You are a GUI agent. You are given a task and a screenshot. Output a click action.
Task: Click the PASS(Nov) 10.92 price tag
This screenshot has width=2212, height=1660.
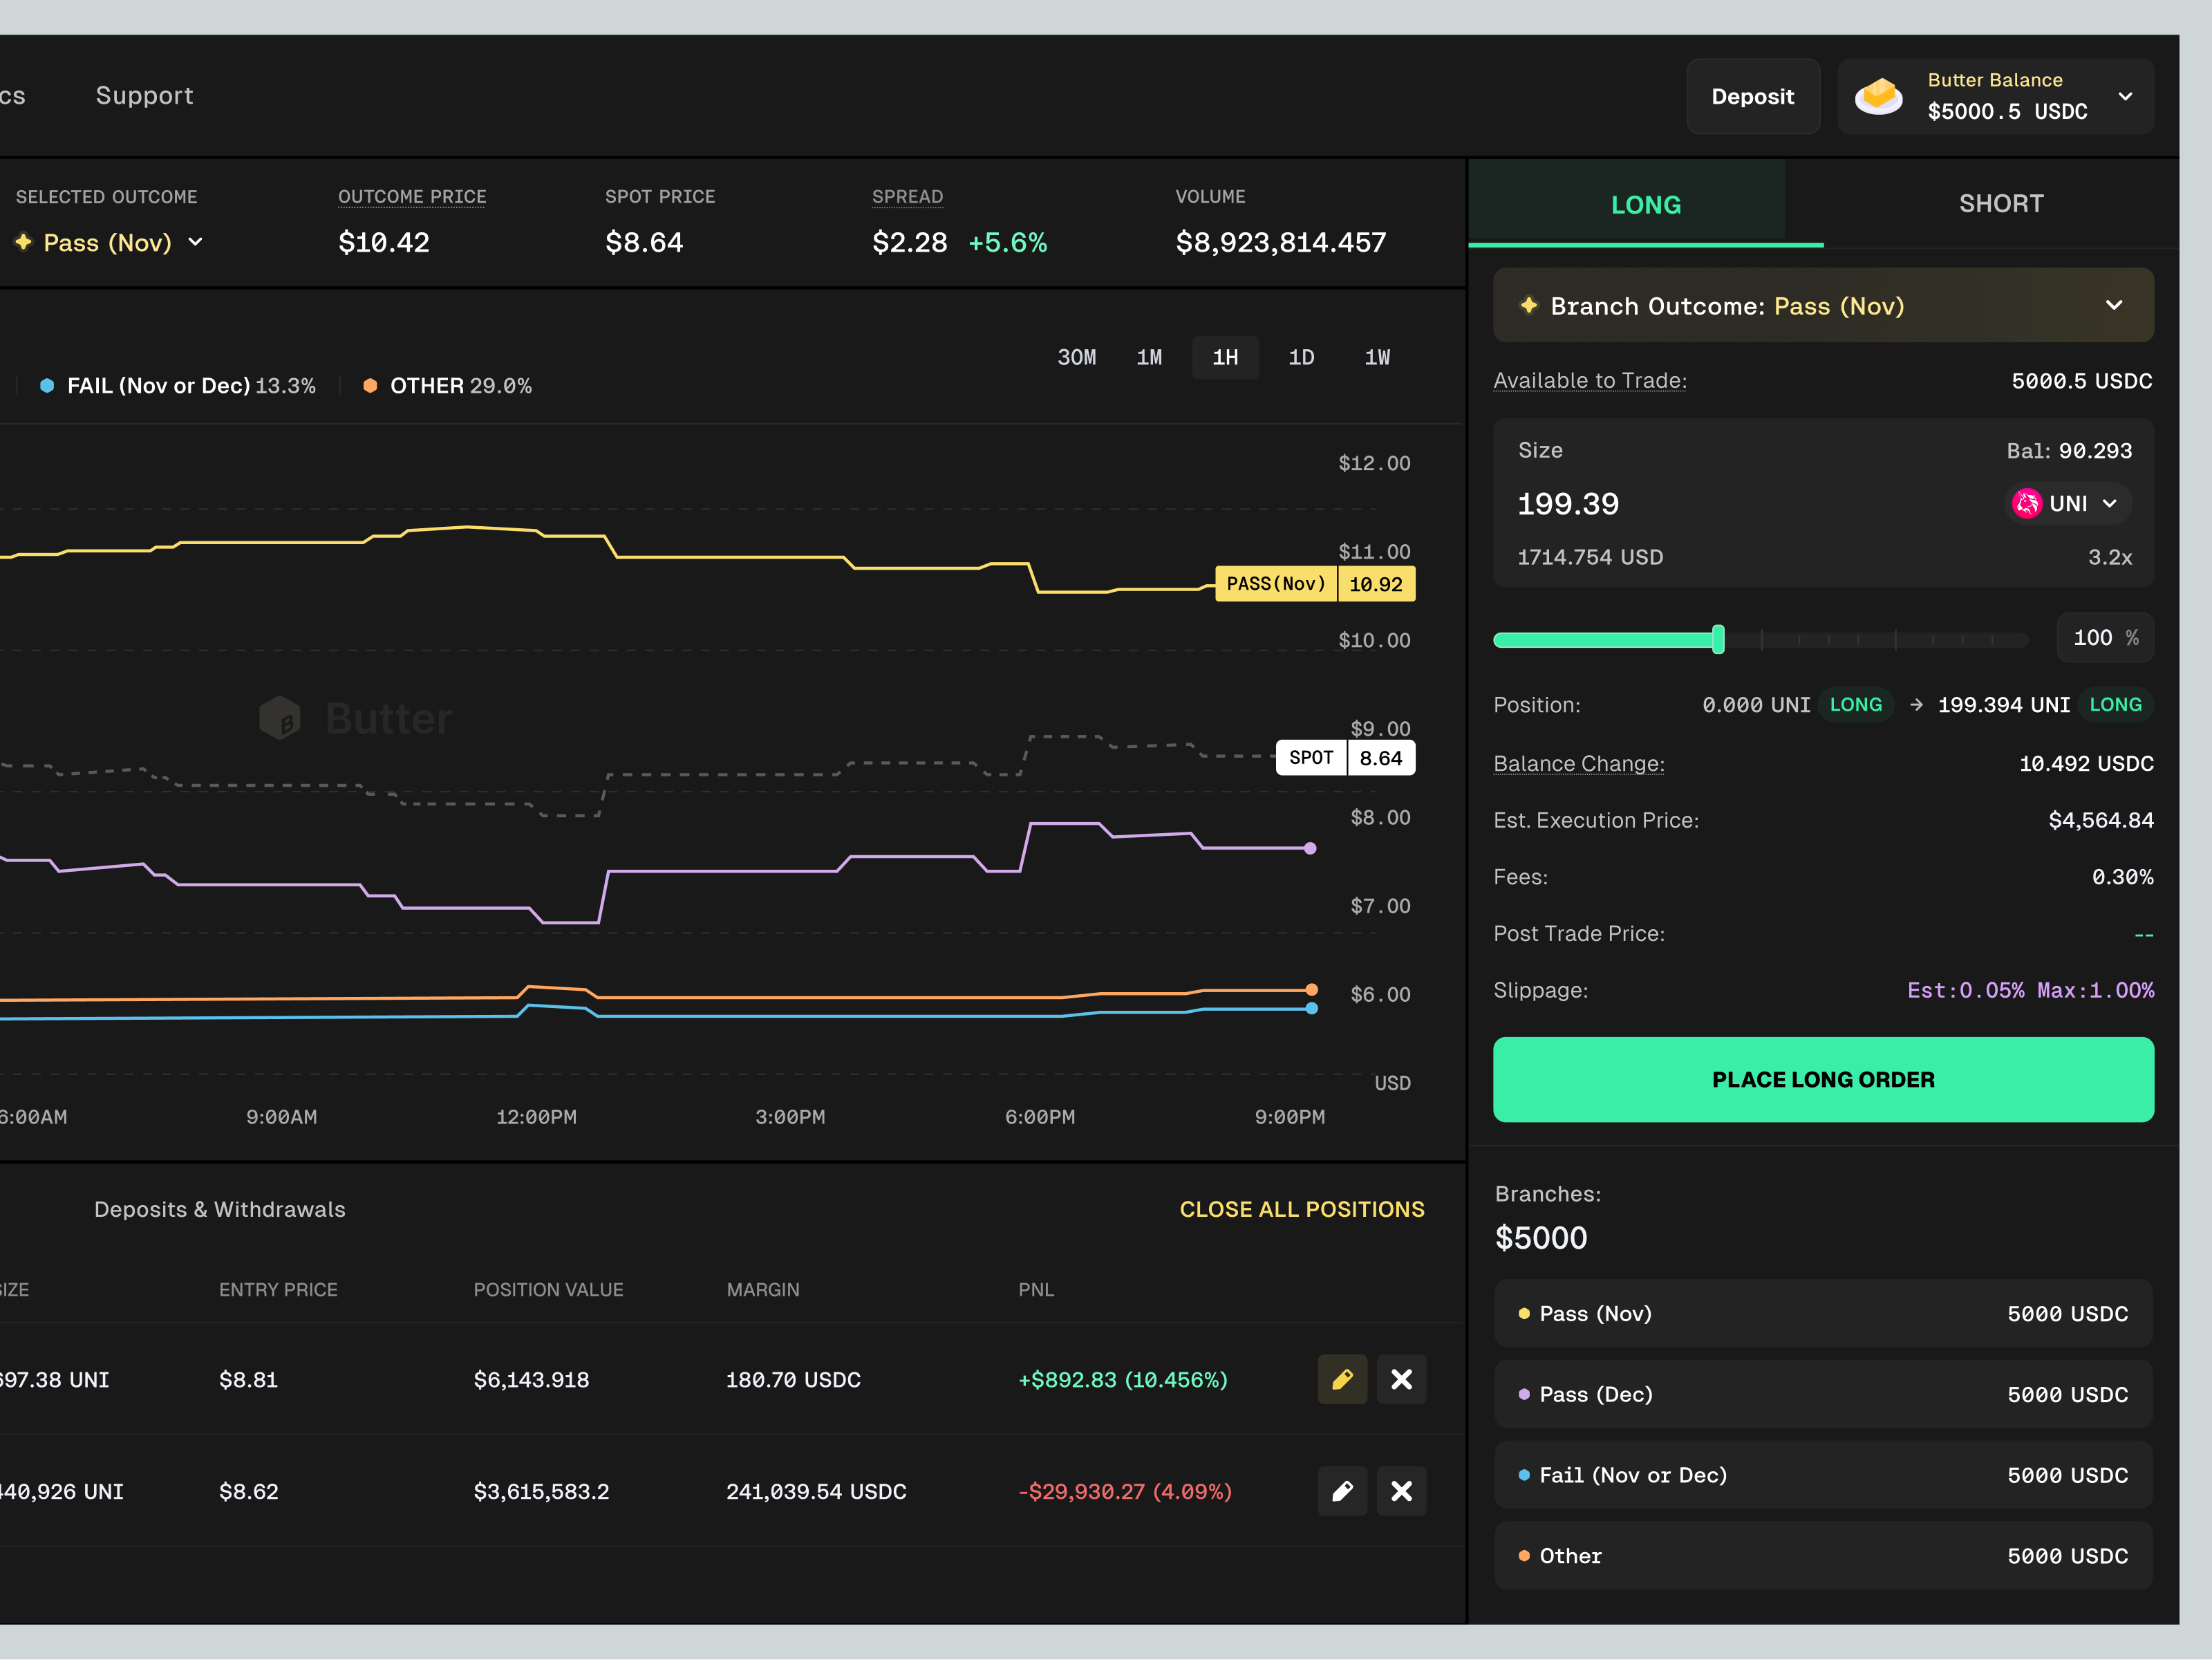point(1314,584)
